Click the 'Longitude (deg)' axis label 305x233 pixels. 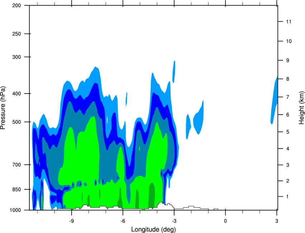(x=154, y=229)
